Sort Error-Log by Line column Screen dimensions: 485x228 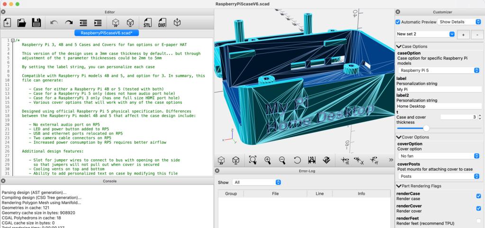tap(320, 194)
